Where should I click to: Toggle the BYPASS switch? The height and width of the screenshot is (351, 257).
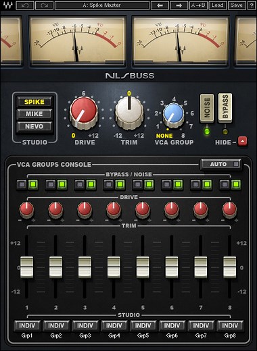(x=225, y=108)
